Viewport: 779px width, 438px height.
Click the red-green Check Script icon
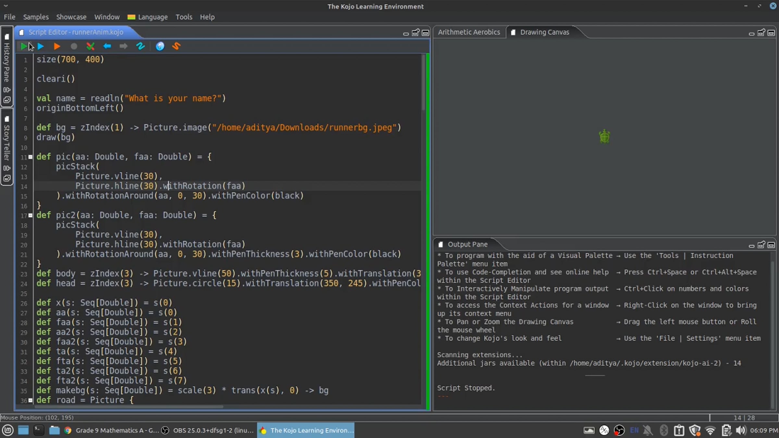[x=91, y=46]
